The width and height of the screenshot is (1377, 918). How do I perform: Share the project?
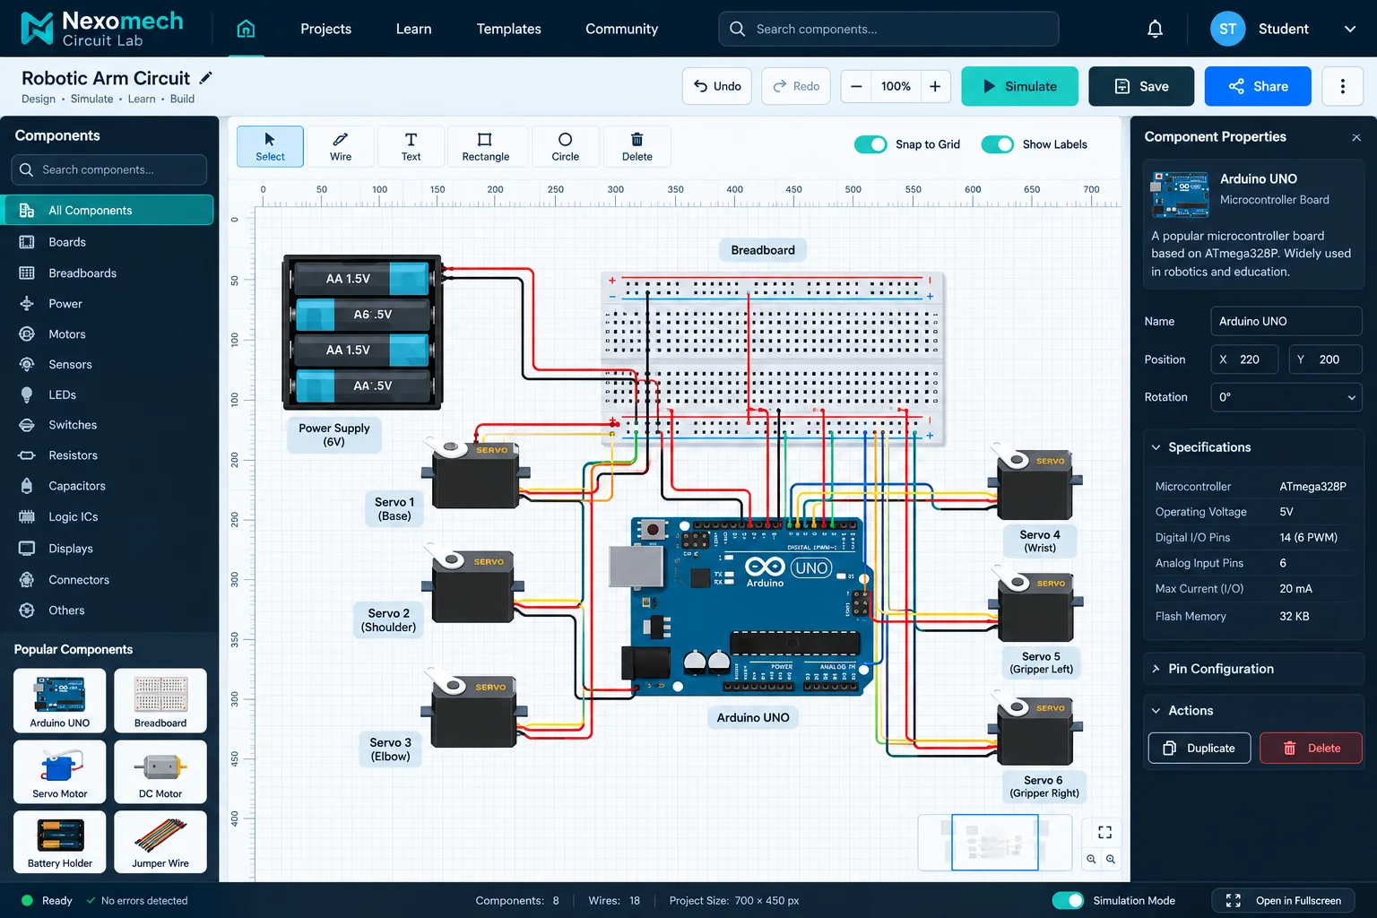click(x=1258, y=86)
